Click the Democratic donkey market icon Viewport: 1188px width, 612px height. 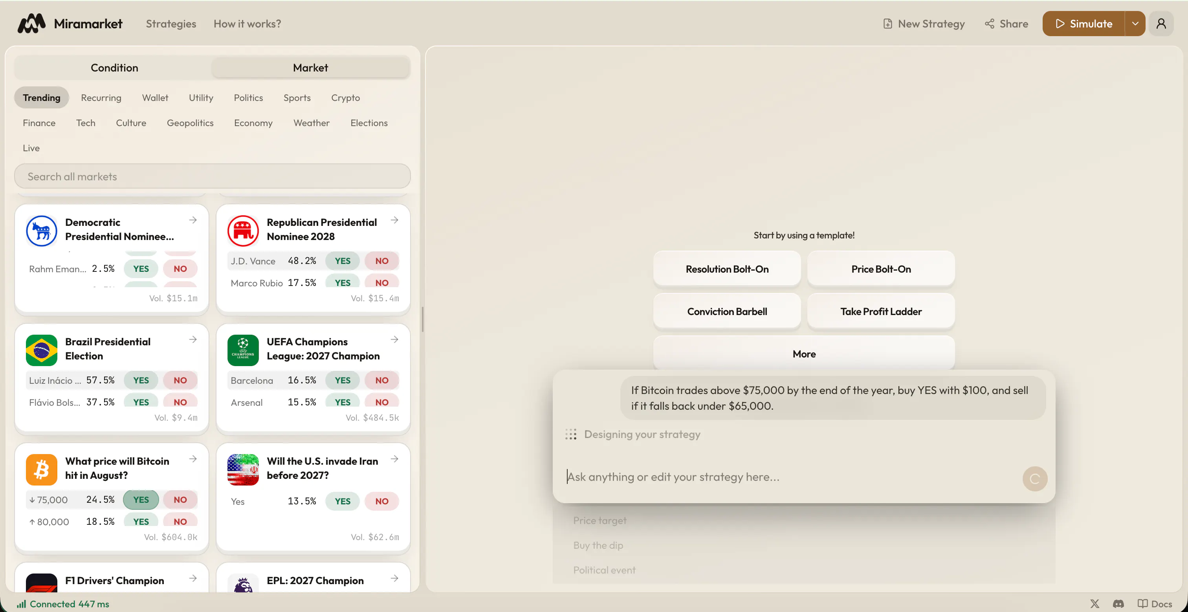[x=42, y=231]
